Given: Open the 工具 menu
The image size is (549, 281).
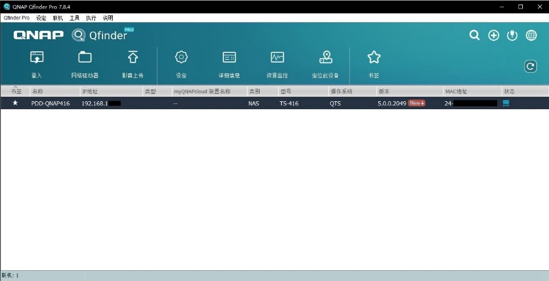Looking at the screenshot, I should (x=74, y=18).
